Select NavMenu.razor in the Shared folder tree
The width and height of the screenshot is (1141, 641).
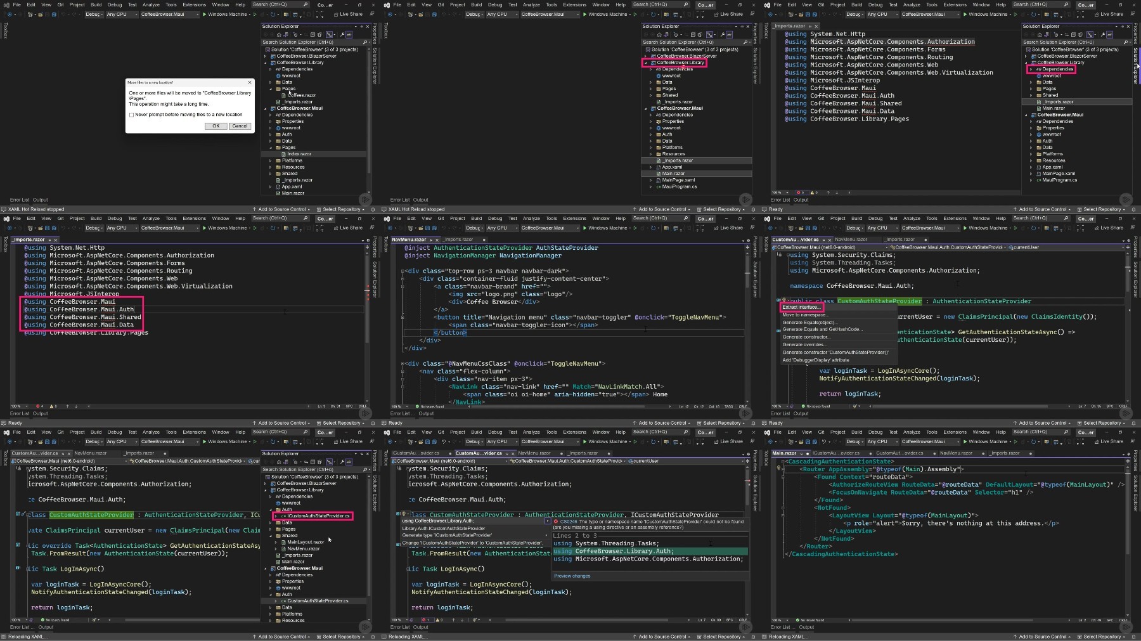[302, 549]
